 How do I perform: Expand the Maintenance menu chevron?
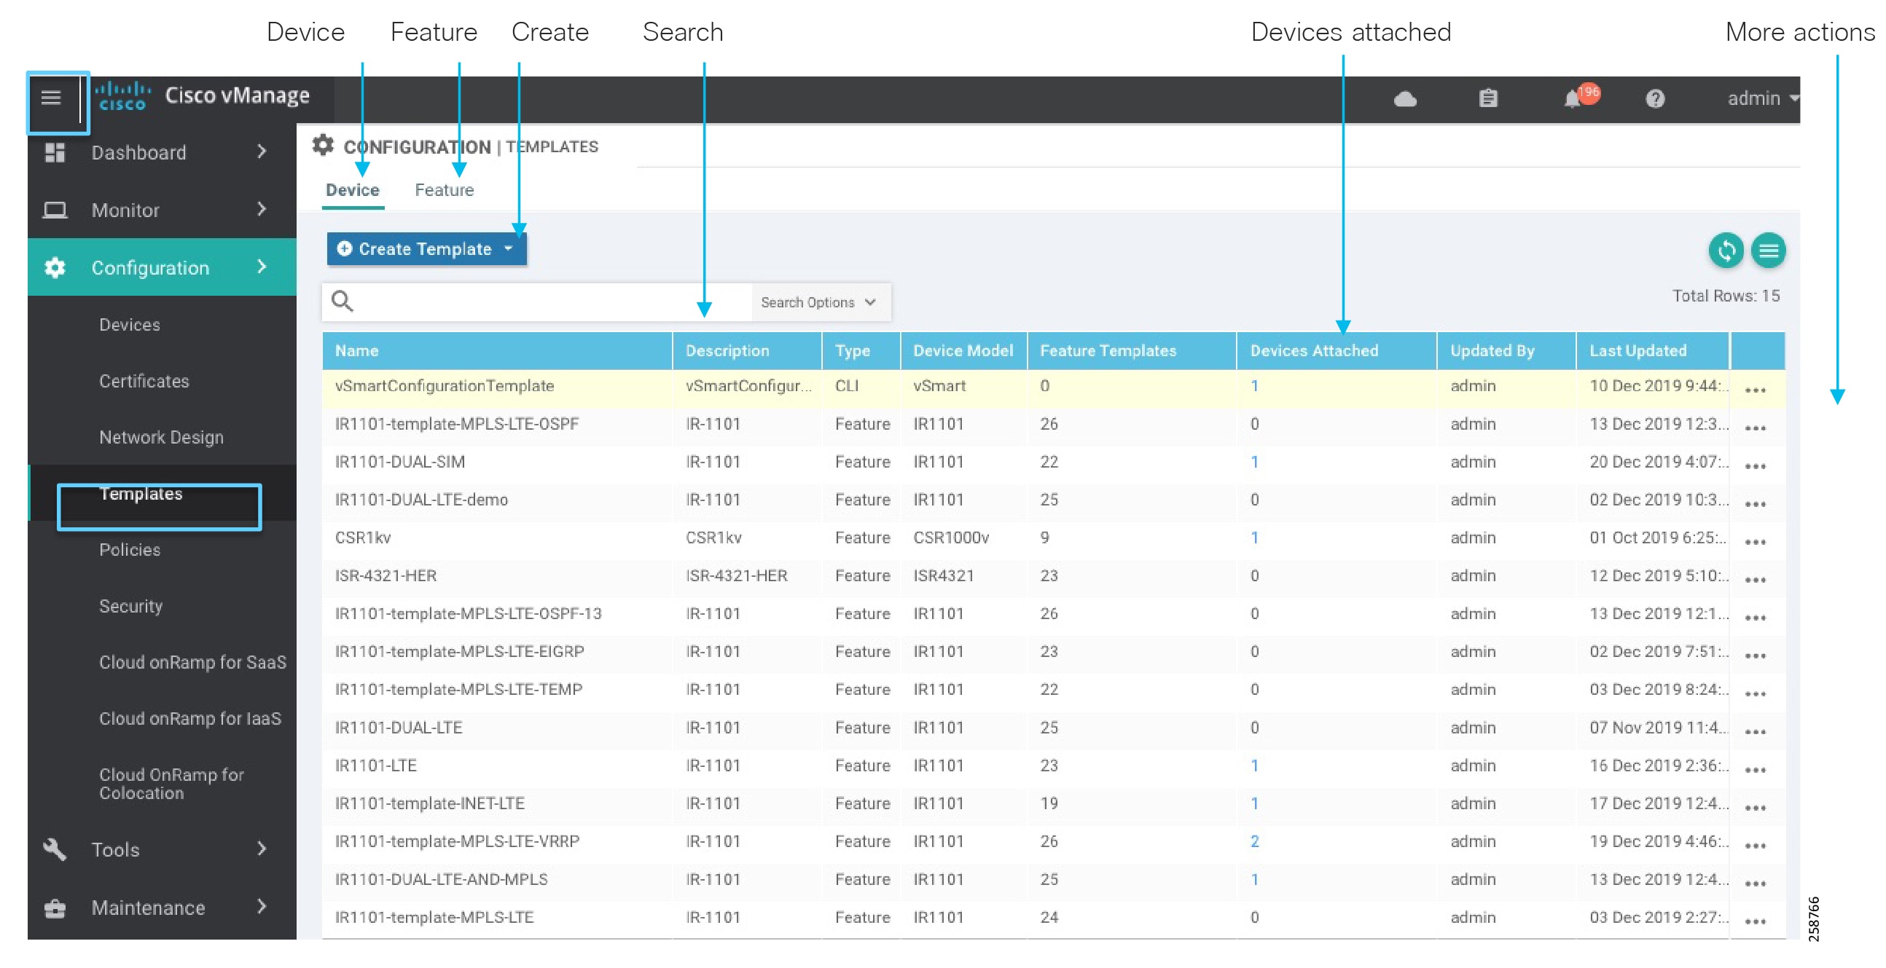(262, 908)
